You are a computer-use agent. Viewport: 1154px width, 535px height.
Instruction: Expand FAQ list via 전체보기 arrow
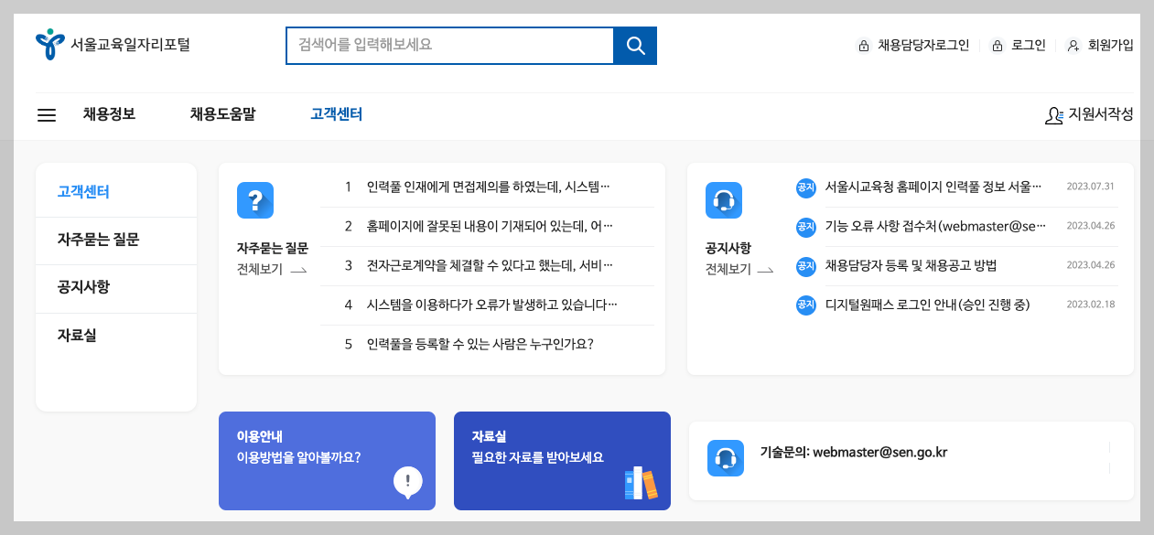click(x=272, y=270)
